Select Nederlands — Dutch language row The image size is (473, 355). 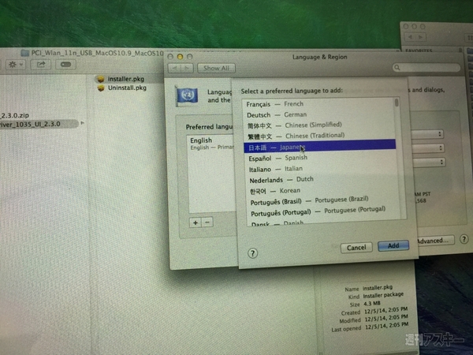coord(321,180)
